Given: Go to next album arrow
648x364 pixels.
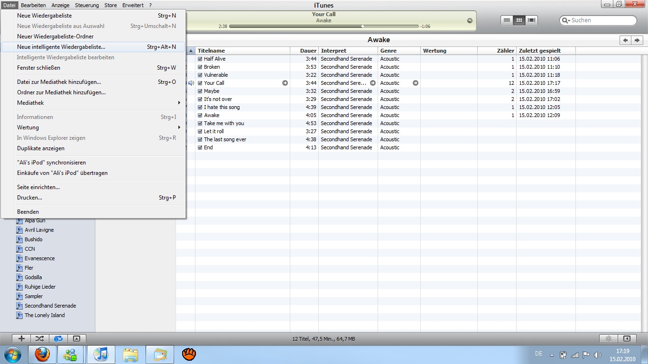Looking at the screenshot, I should (x=637, y=40).
